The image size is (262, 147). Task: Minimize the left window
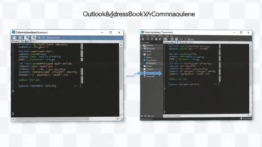(x=102, y=32)
